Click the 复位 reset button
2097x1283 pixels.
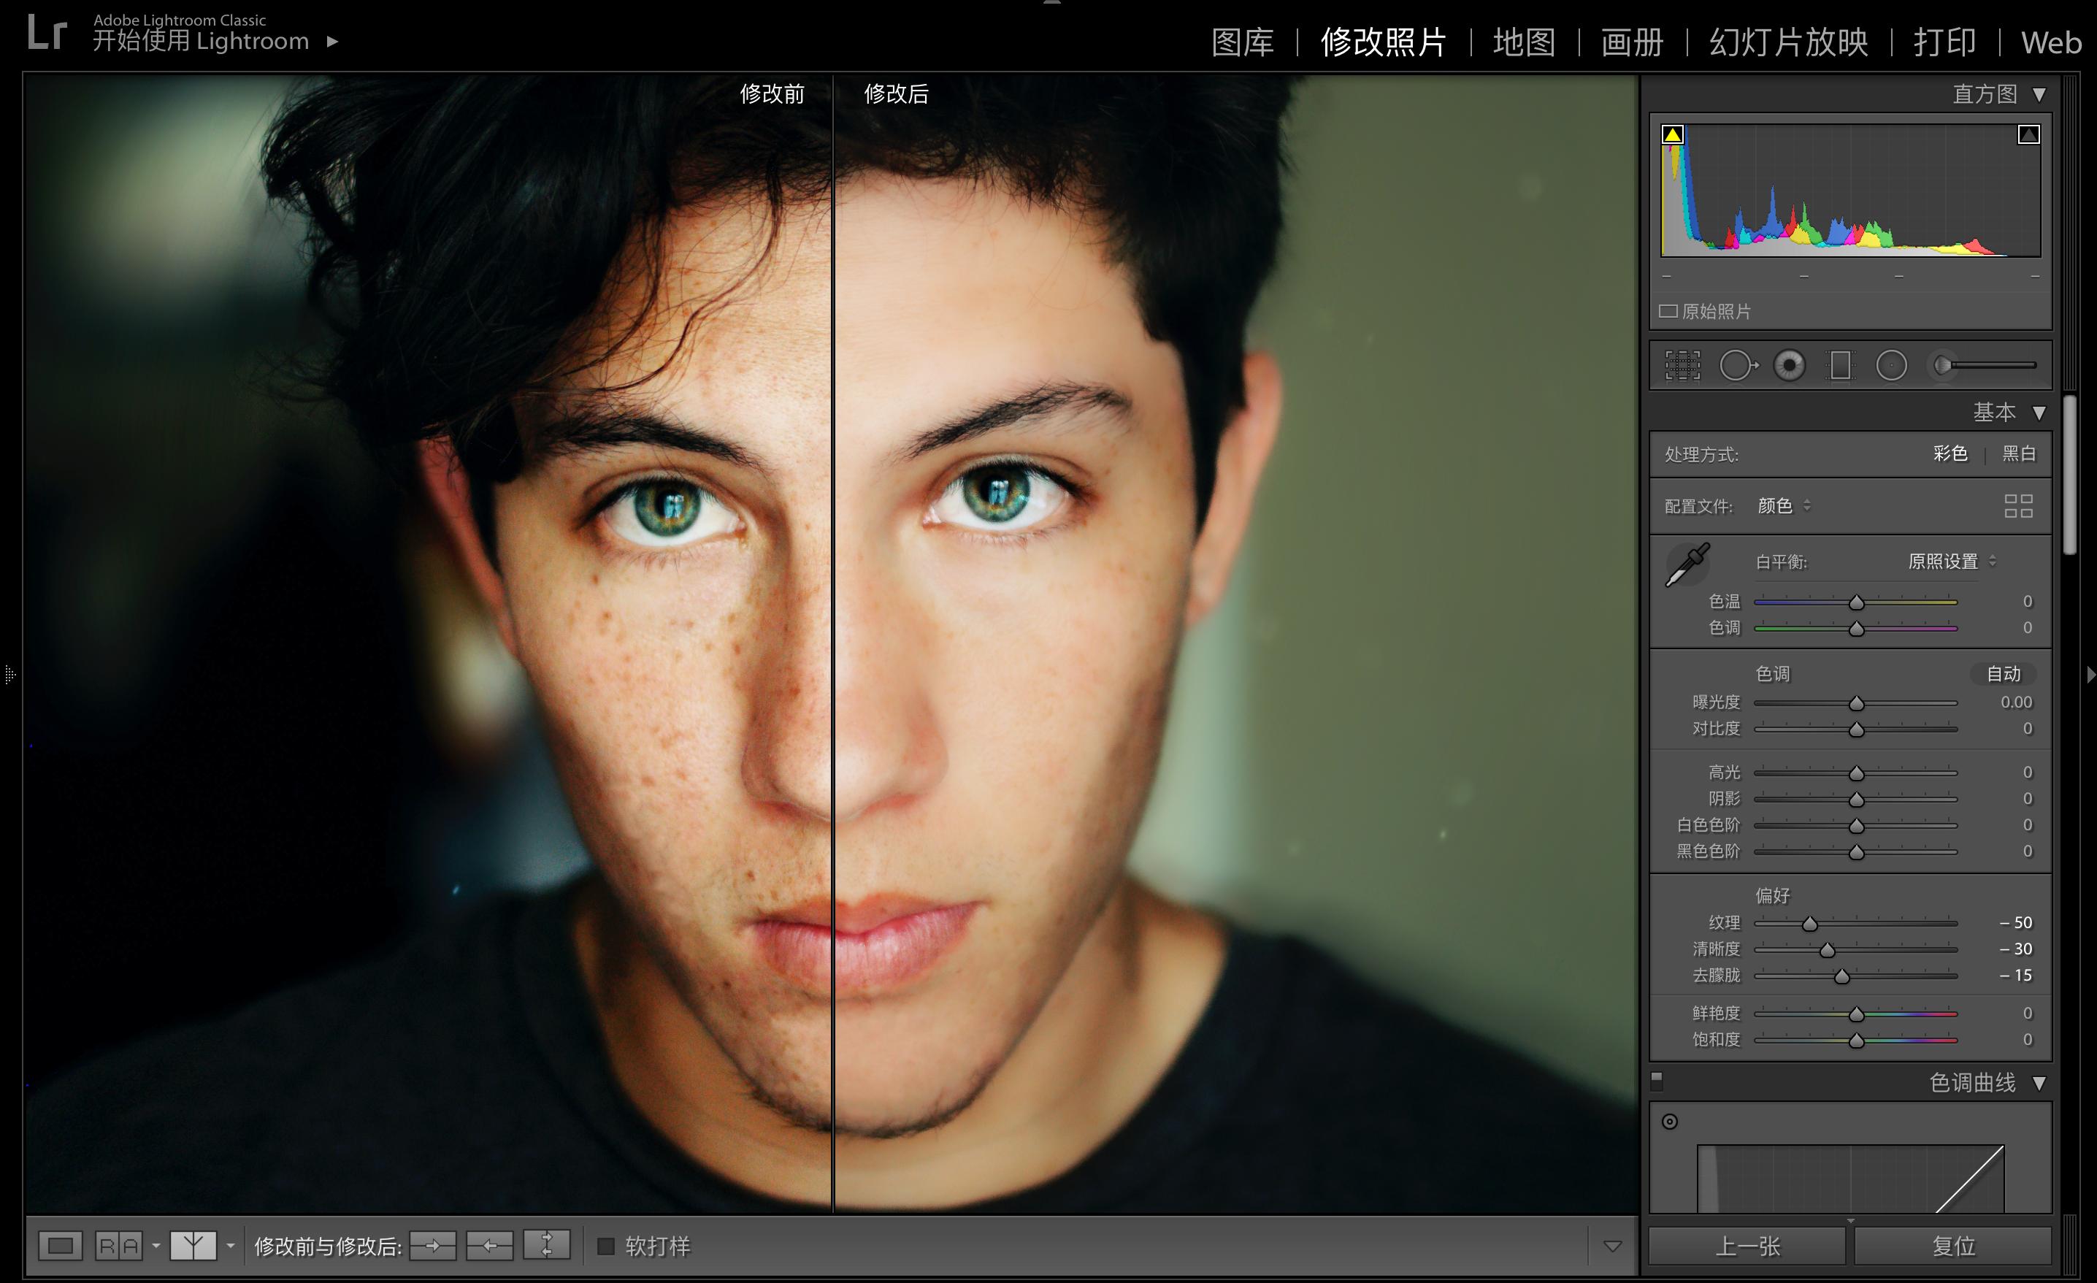[x=1952, y=1246]
